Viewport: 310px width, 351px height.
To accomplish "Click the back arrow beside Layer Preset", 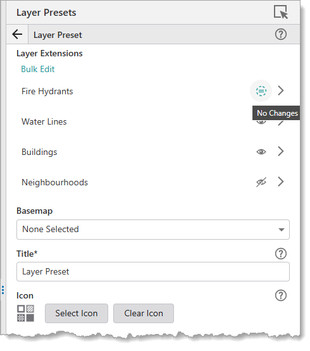I will (17, 35).
